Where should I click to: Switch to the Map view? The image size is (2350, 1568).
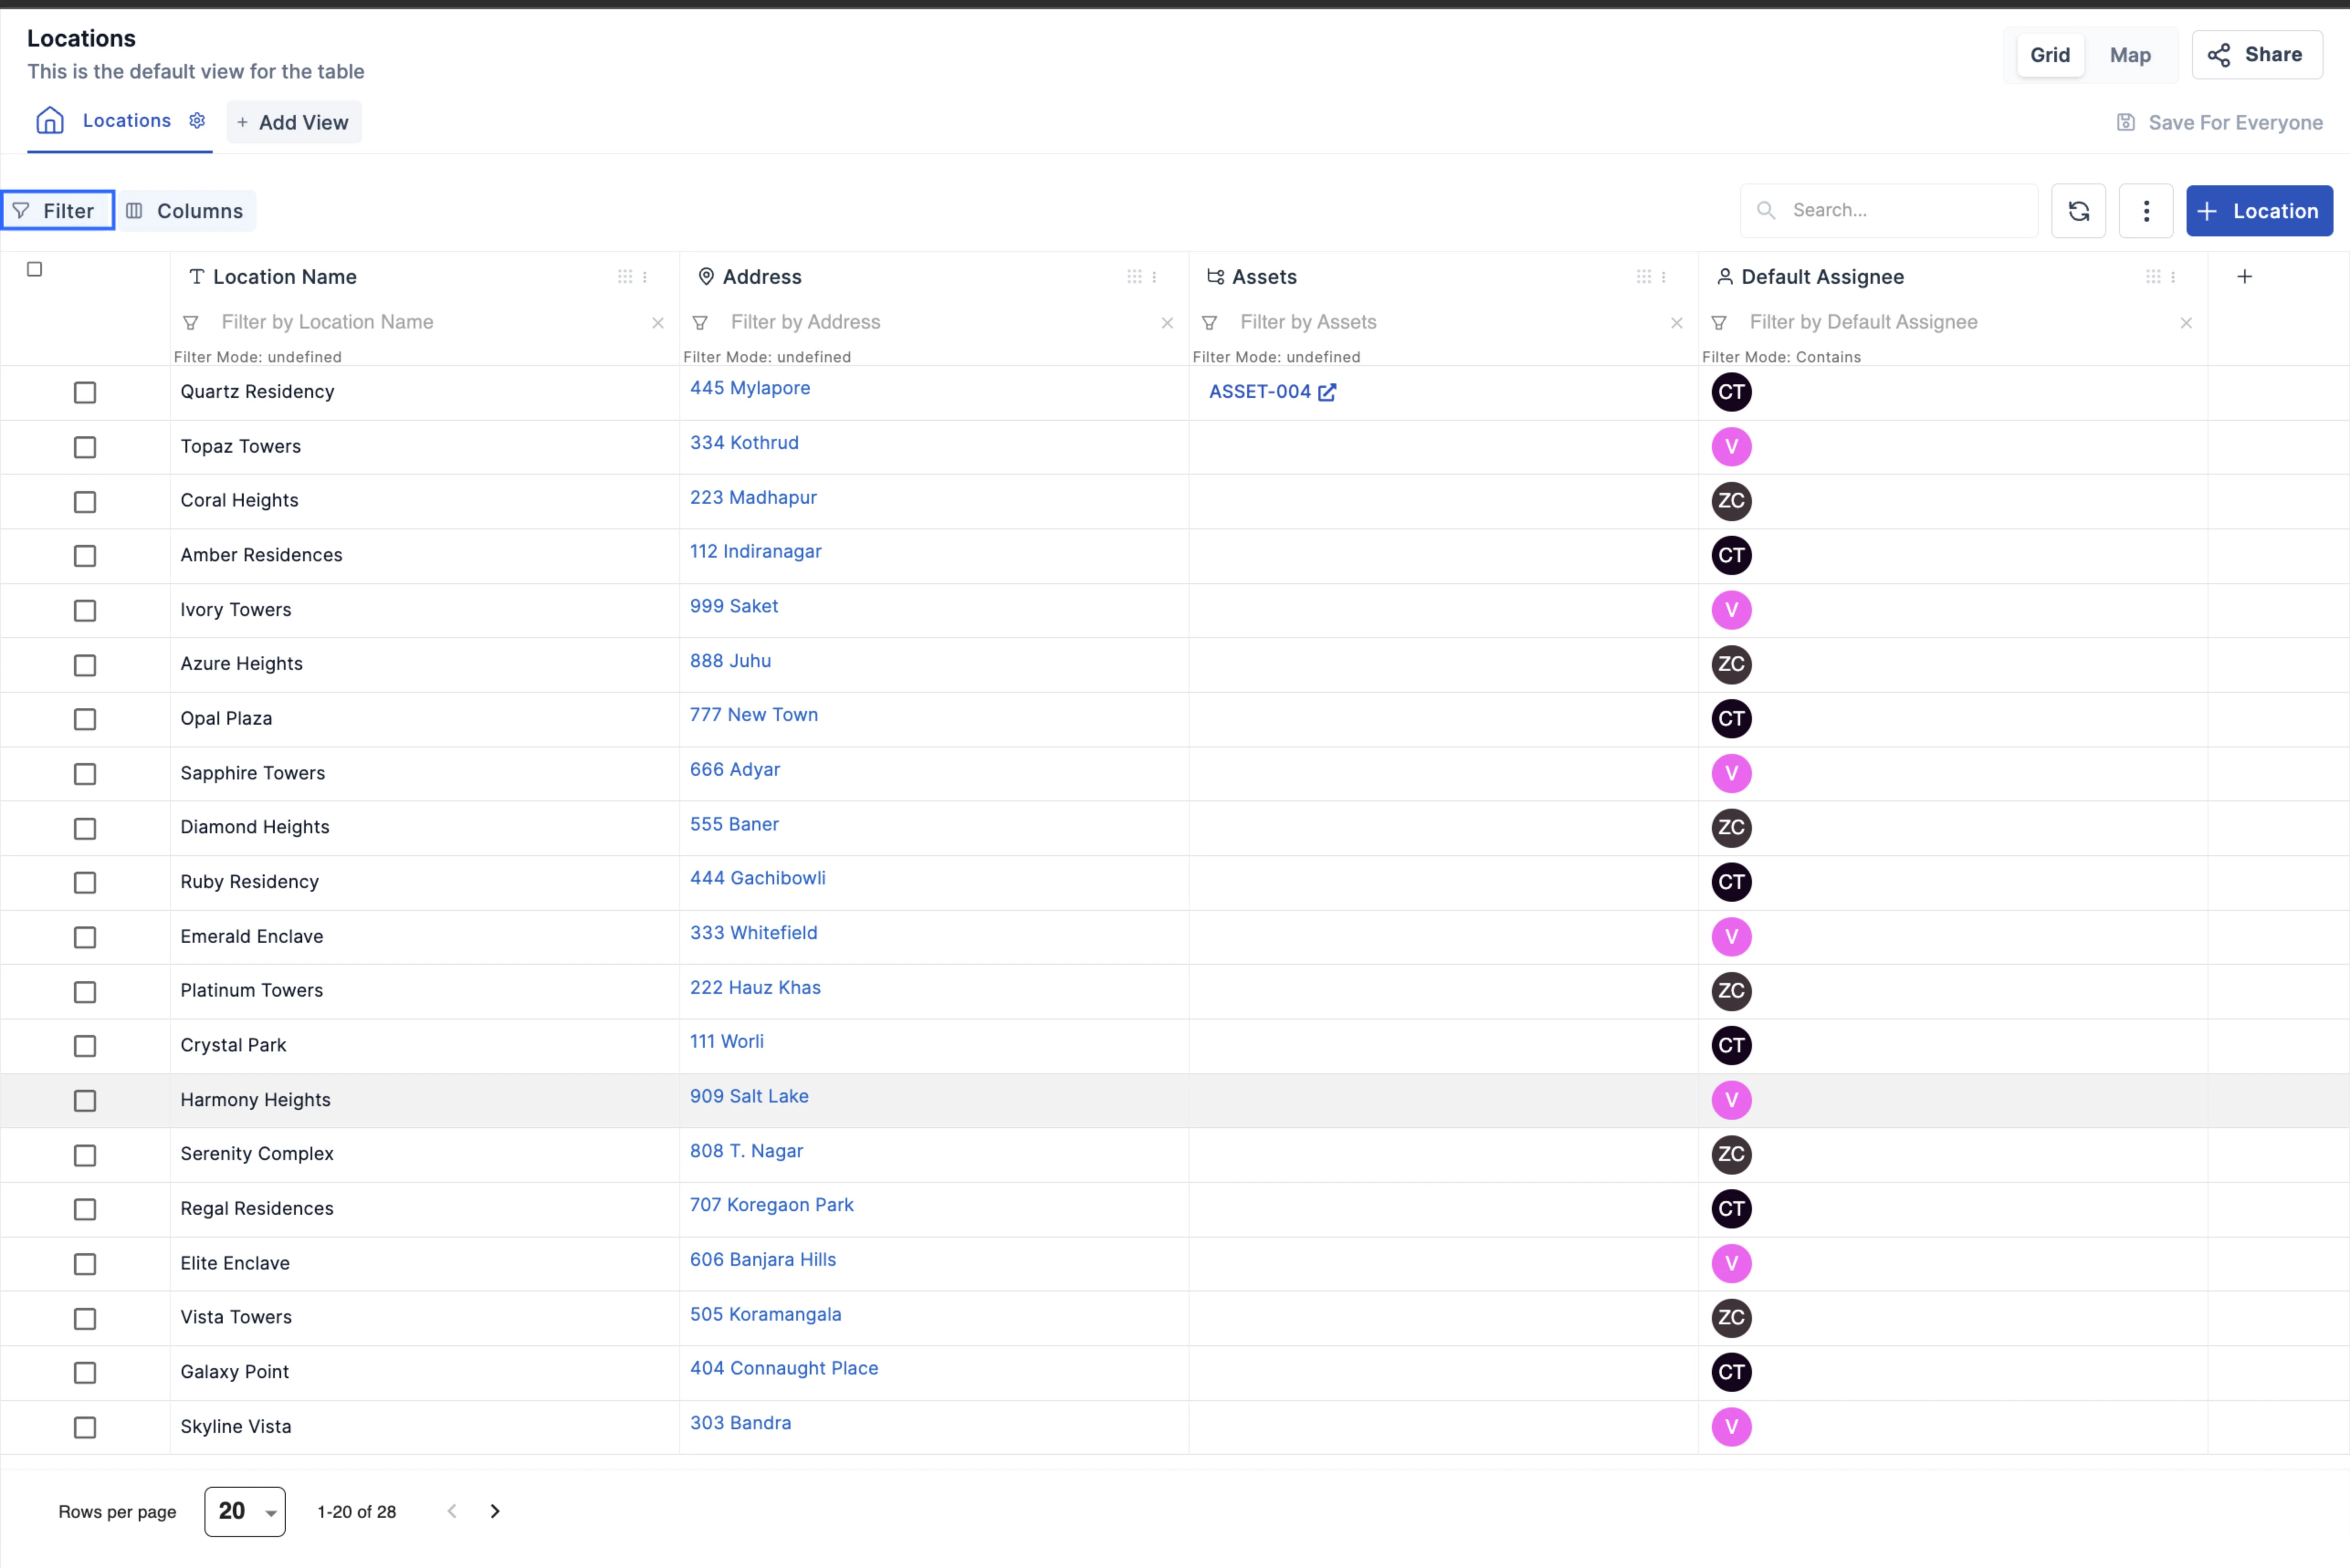pos(2130,55)
